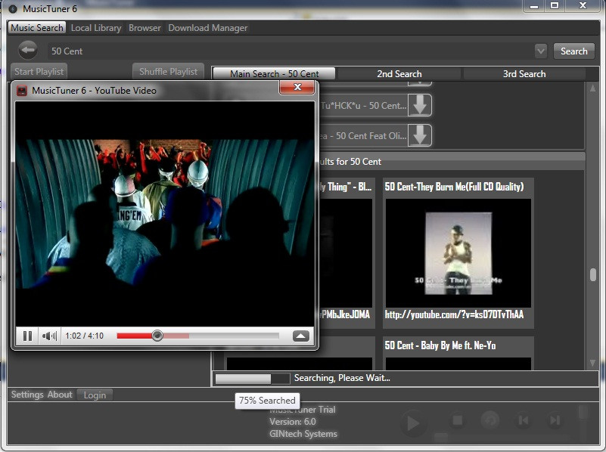Click the Start Playlist button

(39, 71)
